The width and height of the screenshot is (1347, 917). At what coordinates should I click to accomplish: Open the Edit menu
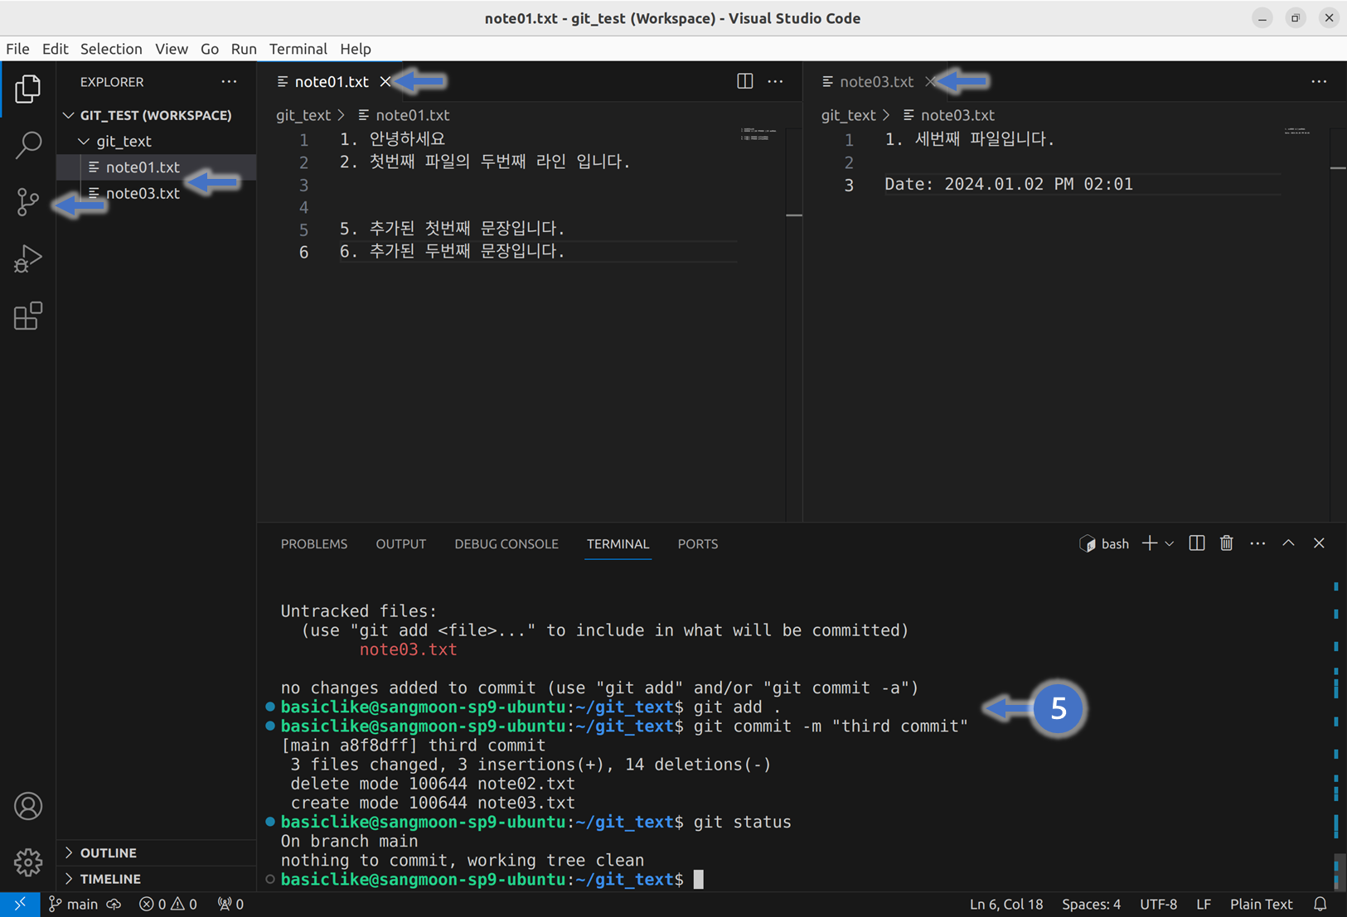pyautogui.click(x=55, y=49)
